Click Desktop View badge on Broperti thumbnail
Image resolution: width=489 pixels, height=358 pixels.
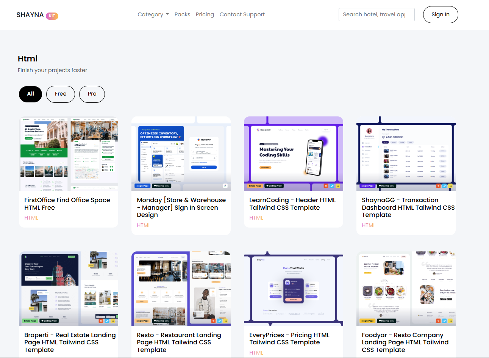pyautogui.click(x=49, y=321)
